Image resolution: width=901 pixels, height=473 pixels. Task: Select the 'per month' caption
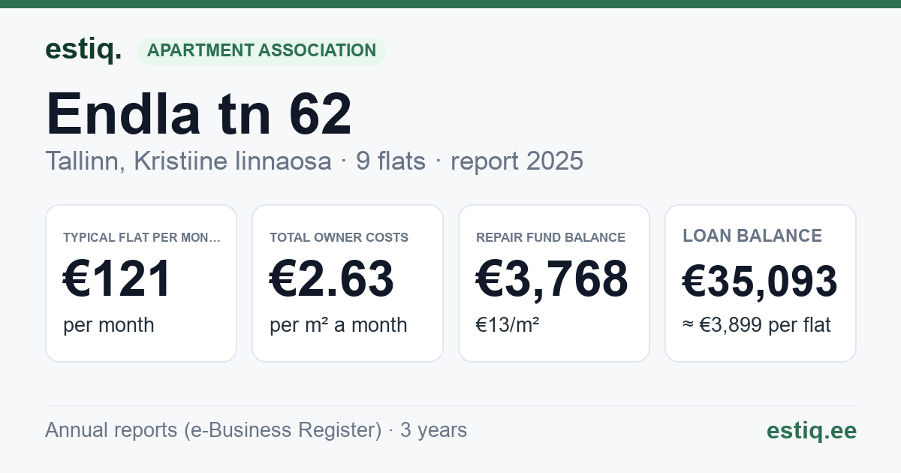pos(109,325)
